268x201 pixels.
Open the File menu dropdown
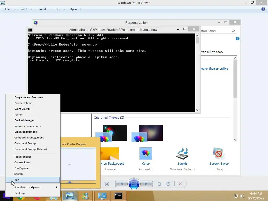tap(10, 9)
